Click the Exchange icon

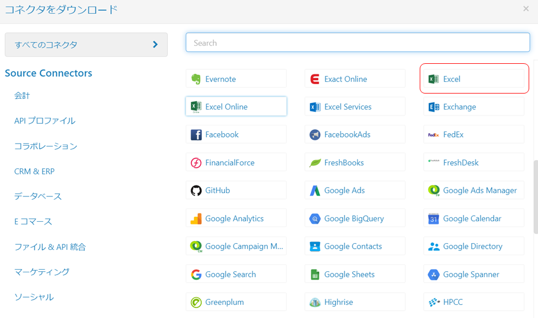coord(433,107)
